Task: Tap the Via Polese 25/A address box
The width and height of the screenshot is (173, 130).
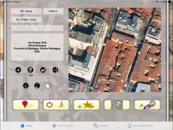Action: click(37, 47)
